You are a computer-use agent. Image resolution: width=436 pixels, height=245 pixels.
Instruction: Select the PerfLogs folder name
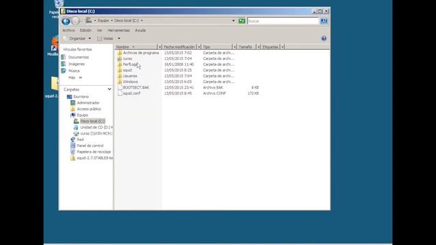[130, 65]
